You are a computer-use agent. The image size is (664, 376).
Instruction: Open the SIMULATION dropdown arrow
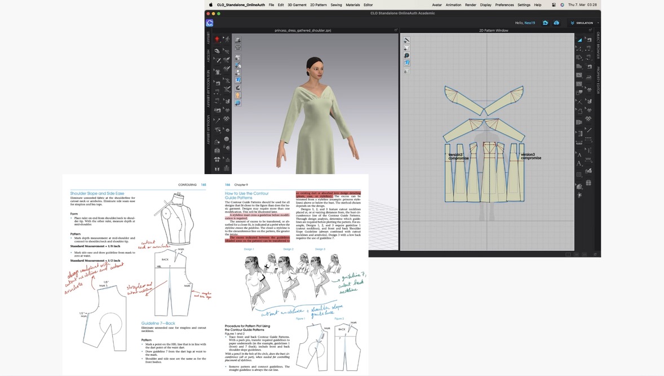coord(597,23)
